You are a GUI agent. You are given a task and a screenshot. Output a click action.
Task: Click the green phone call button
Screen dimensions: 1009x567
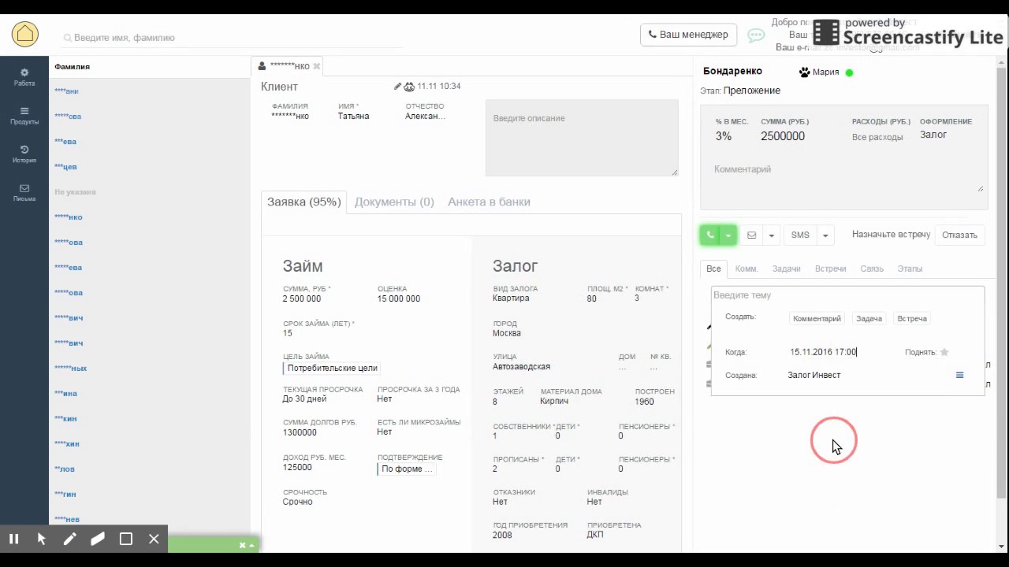710,235
